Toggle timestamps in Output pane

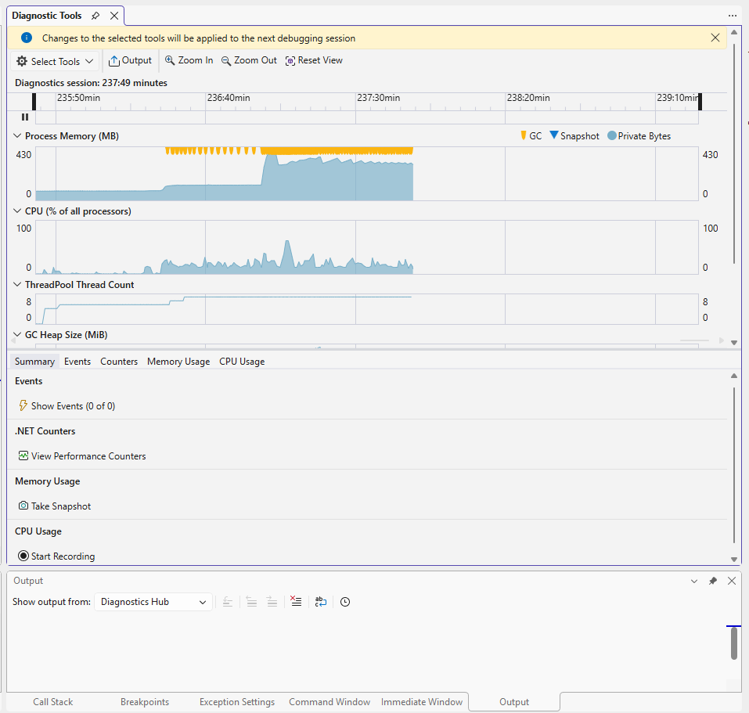345,602
